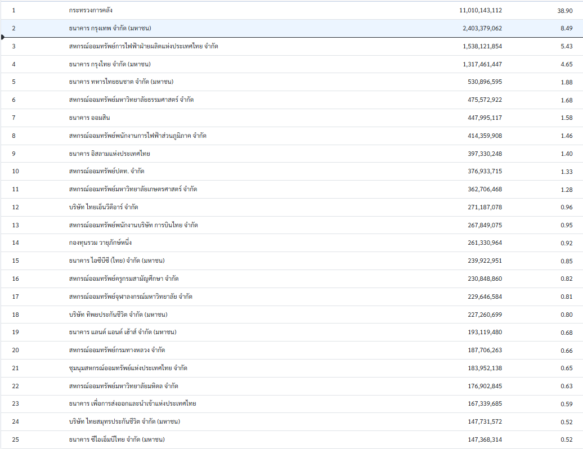
Task: Select ธนาคาร แลนด์ แอนด์ เฮ้าส์ จำกัด (มหาชน)
Action: (123, 332)
